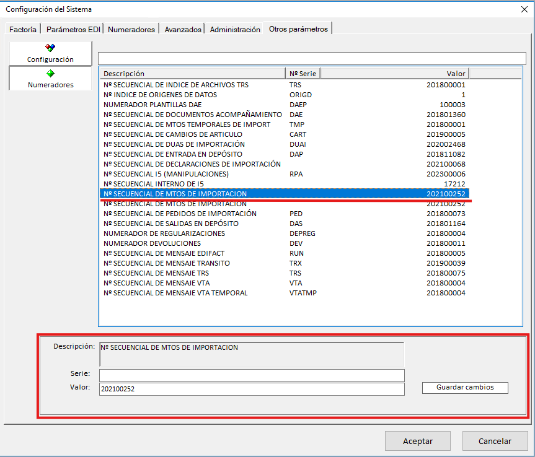Click the Valor column header
The image size is (535, 457).
tap(394, 74)
